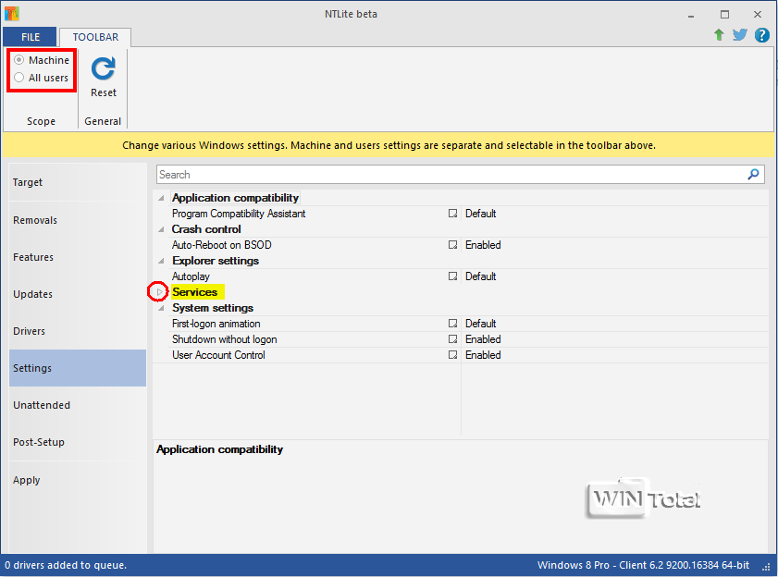Image resolution: width=778 pixels, height=577 pixels.
Task: Select the Settings page
Action: click(x=78, y=368)
